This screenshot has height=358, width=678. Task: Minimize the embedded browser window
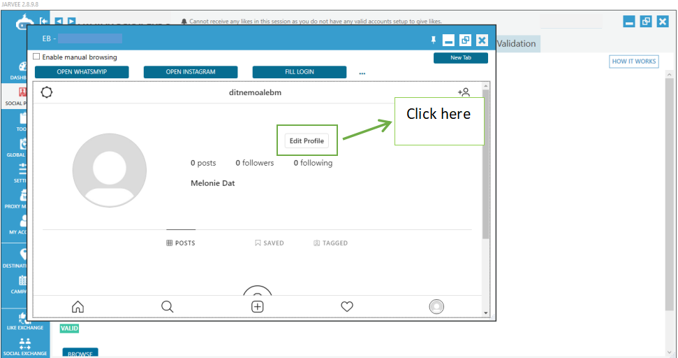(x=448, y=41)
